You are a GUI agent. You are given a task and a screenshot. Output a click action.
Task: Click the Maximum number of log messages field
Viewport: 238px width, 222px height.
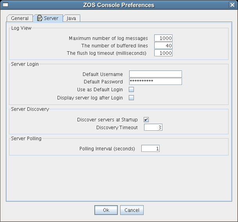pyautogui.click(x=163, y=38)
